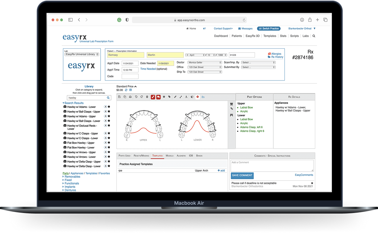Open the EasyRx 3D menu item
The image size is (378, 234).
tap(253, 36)
